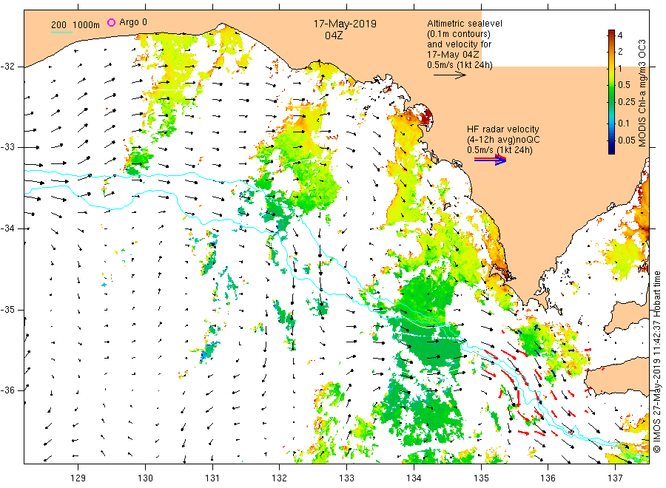This screenshot has height=488, width=666.
Task: Click the MODIS Chl-a color scale bar
Action: click(611, 92)
